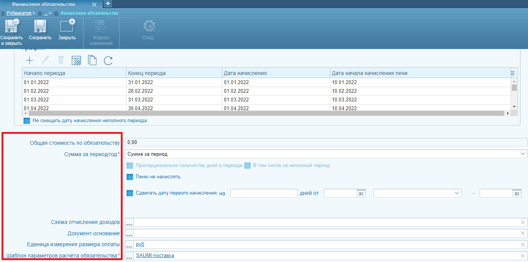Toggle 'Сдвигать дату первого начисления' checkbox
The width and height of the screenshot is (528, 262).
click(x=130, y=193)
